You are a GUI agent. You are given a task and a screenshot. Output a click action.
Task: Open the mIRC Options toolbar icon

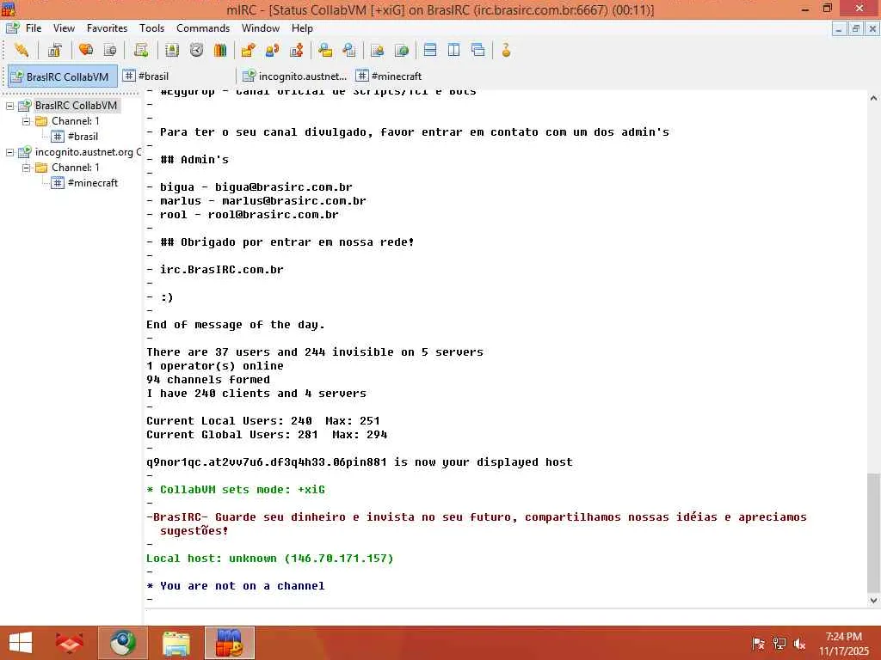(54, 50)
